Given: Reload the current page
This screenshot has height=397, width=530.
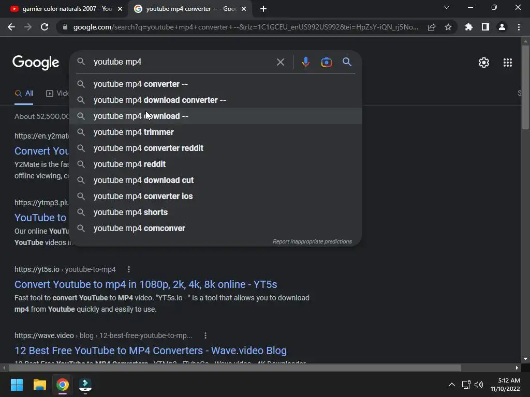Looking at the screenshot, I should [x=45, y=27].
